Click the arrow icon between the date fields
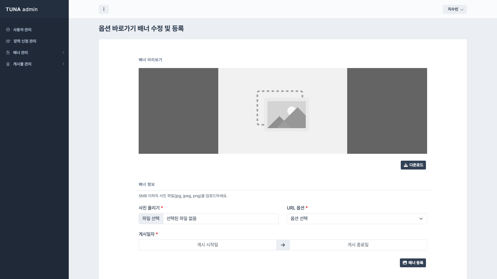Image resolution: width=497 pixels, height=279 pixels. [283, 245]
